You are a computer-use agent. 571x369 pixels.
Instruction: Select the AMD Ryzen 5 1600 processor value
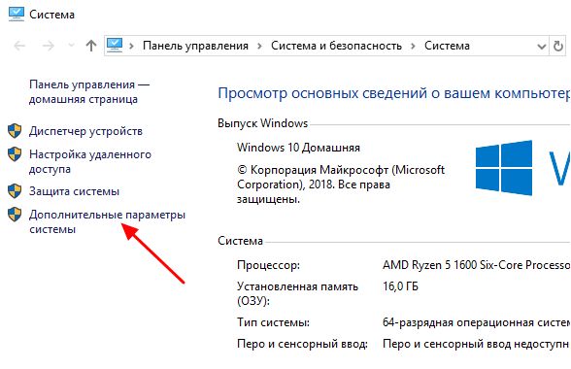pos(476,265)
